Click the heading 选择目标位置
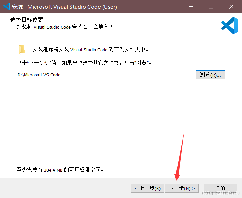 coord(27,20)
